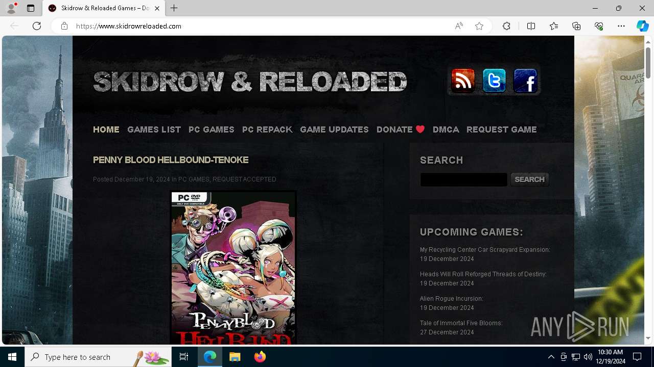The height and width of the screenshot is (367, 654).
Task: Open File Explorer from taskbar
Action: click(235, 357)
